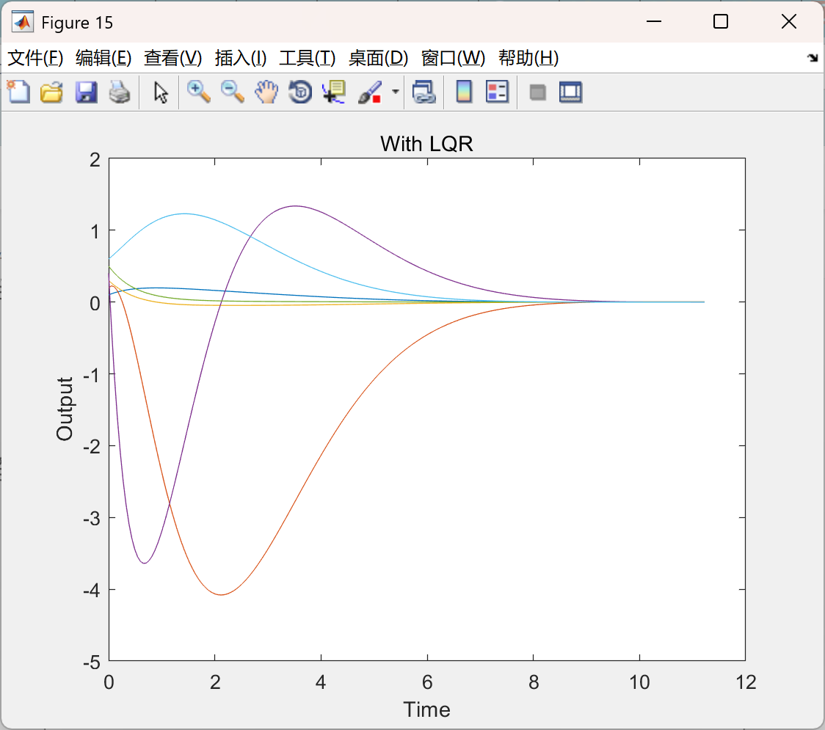Toggle the Brush/Select Data tool
Viewport: 825px width, 730px height.
(x=370, y=92)
